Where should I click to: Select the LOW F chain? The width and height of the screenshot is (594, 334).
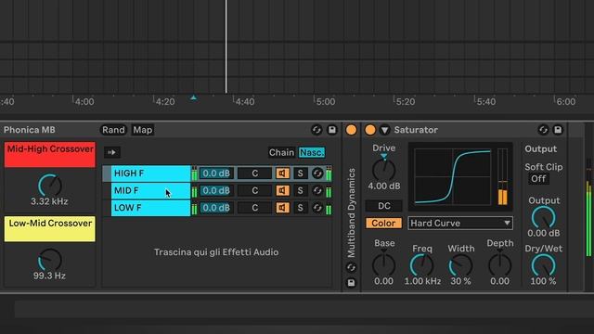click(x=150, y=208)
